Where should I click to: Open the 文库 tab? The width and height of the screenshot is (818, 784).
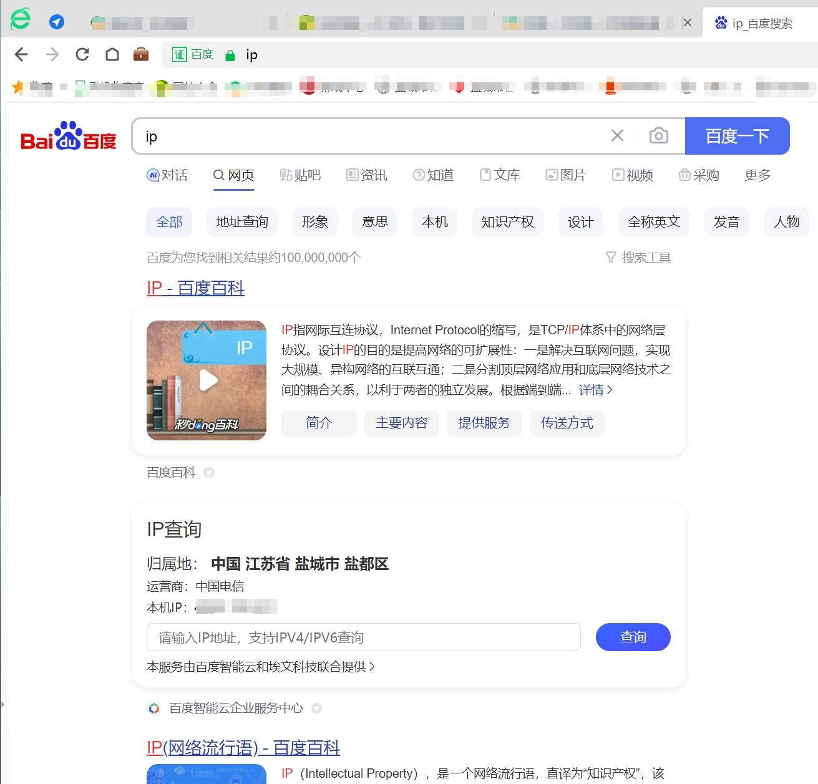500,175
